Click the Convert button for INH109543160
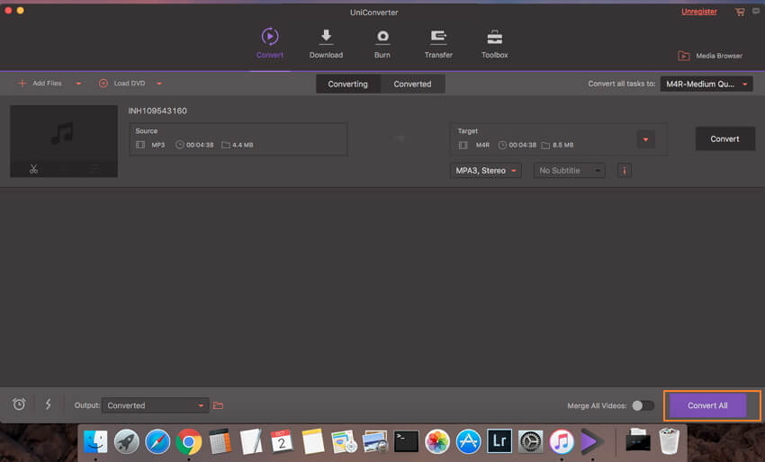This screenshot has height=462, width=765. click(x=725, y=139)
